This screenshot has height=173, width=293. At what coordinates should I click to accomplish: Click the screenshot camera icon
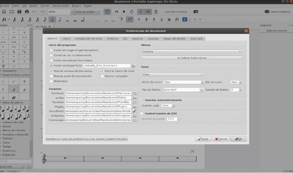point(196,12)
